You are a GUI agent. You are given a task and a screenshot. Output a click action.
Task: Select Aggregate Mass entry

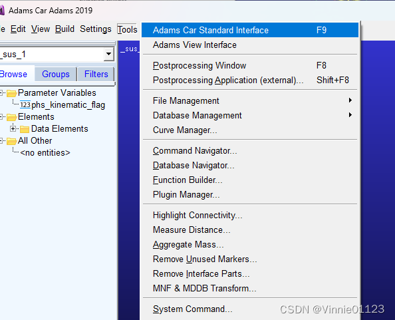pos(250,244)
